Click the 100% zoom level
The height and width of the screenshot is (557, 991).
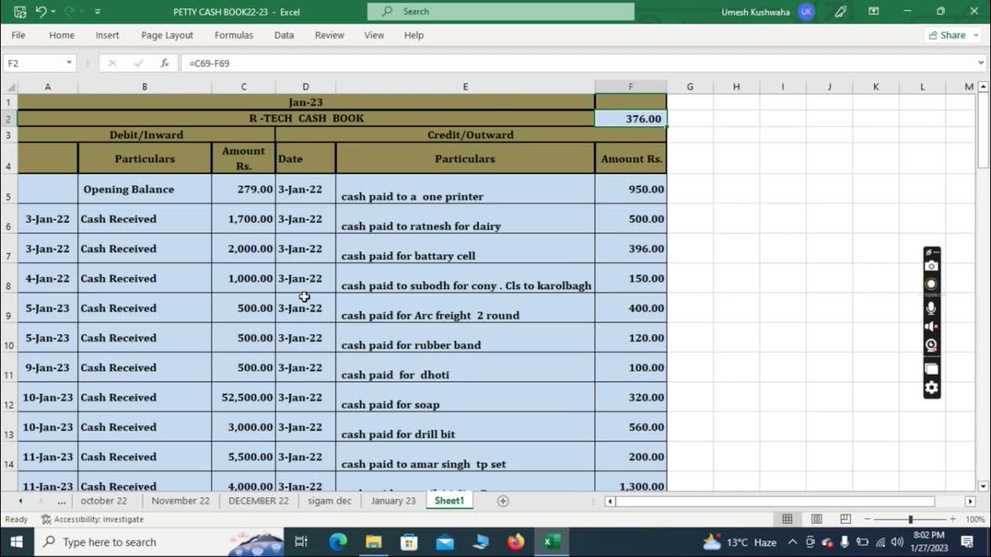pos(975,519)
